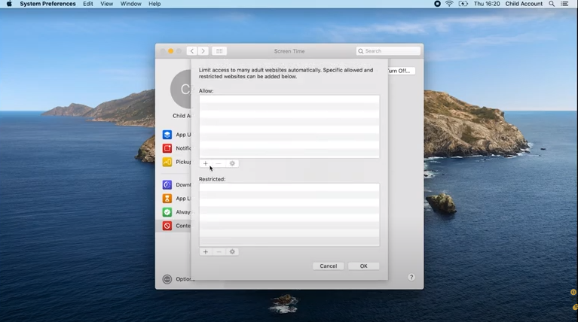The height and width of the screenshot is (322, 578).
Task: Open gear options under Allow list
Action: tap(232, 163)
